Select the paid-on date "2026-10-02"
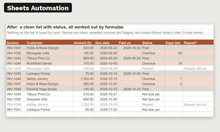Image resolution: width=220 pixels, height=132 pixels. (x=132, y=48)
